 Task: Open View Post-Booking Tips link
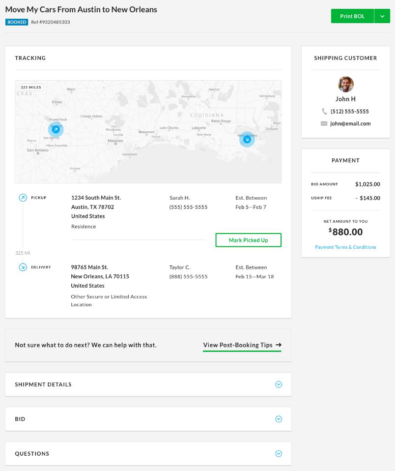point(238,345)
